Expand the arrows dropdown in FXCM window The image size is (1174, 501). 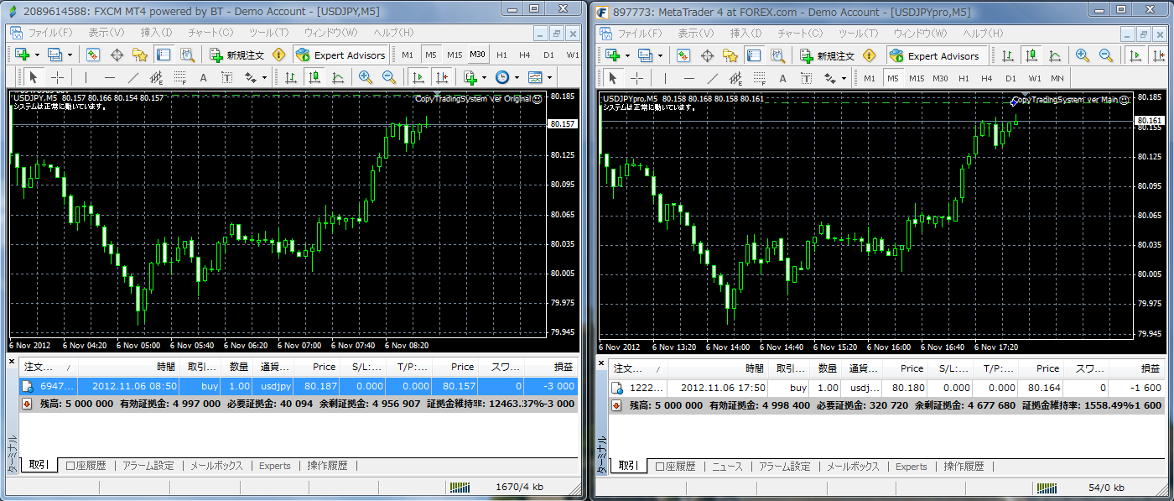[264, 77]
